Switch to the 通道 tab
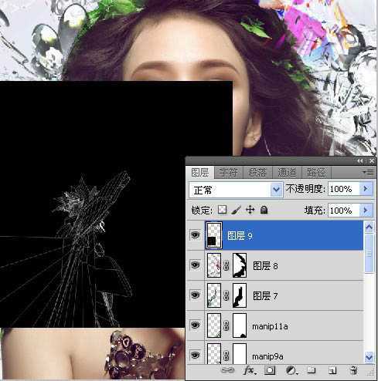Viewport: 378px width, 381px height. 287,173
